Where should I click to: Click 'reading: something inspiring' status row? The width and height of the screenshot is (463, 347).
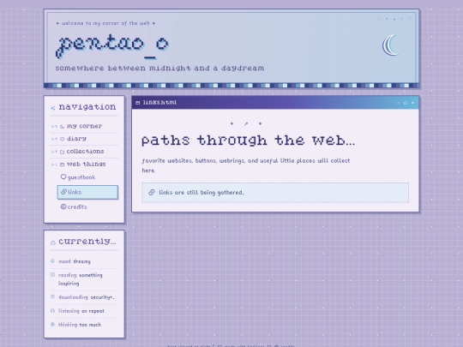[84, 279]
